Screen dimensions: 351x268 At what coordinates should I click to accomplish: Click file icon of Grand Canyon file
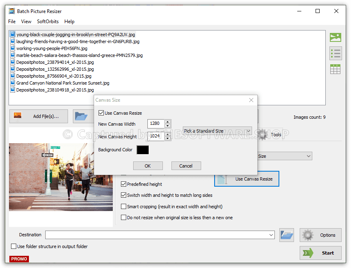tap(13, 83)
